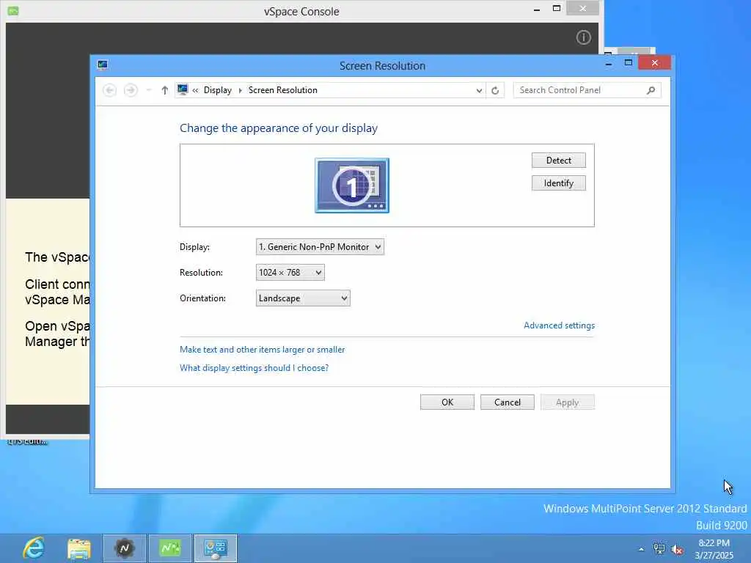
Task: Click the Screen Resolution taskbar button
Action: tap(216, 548)
